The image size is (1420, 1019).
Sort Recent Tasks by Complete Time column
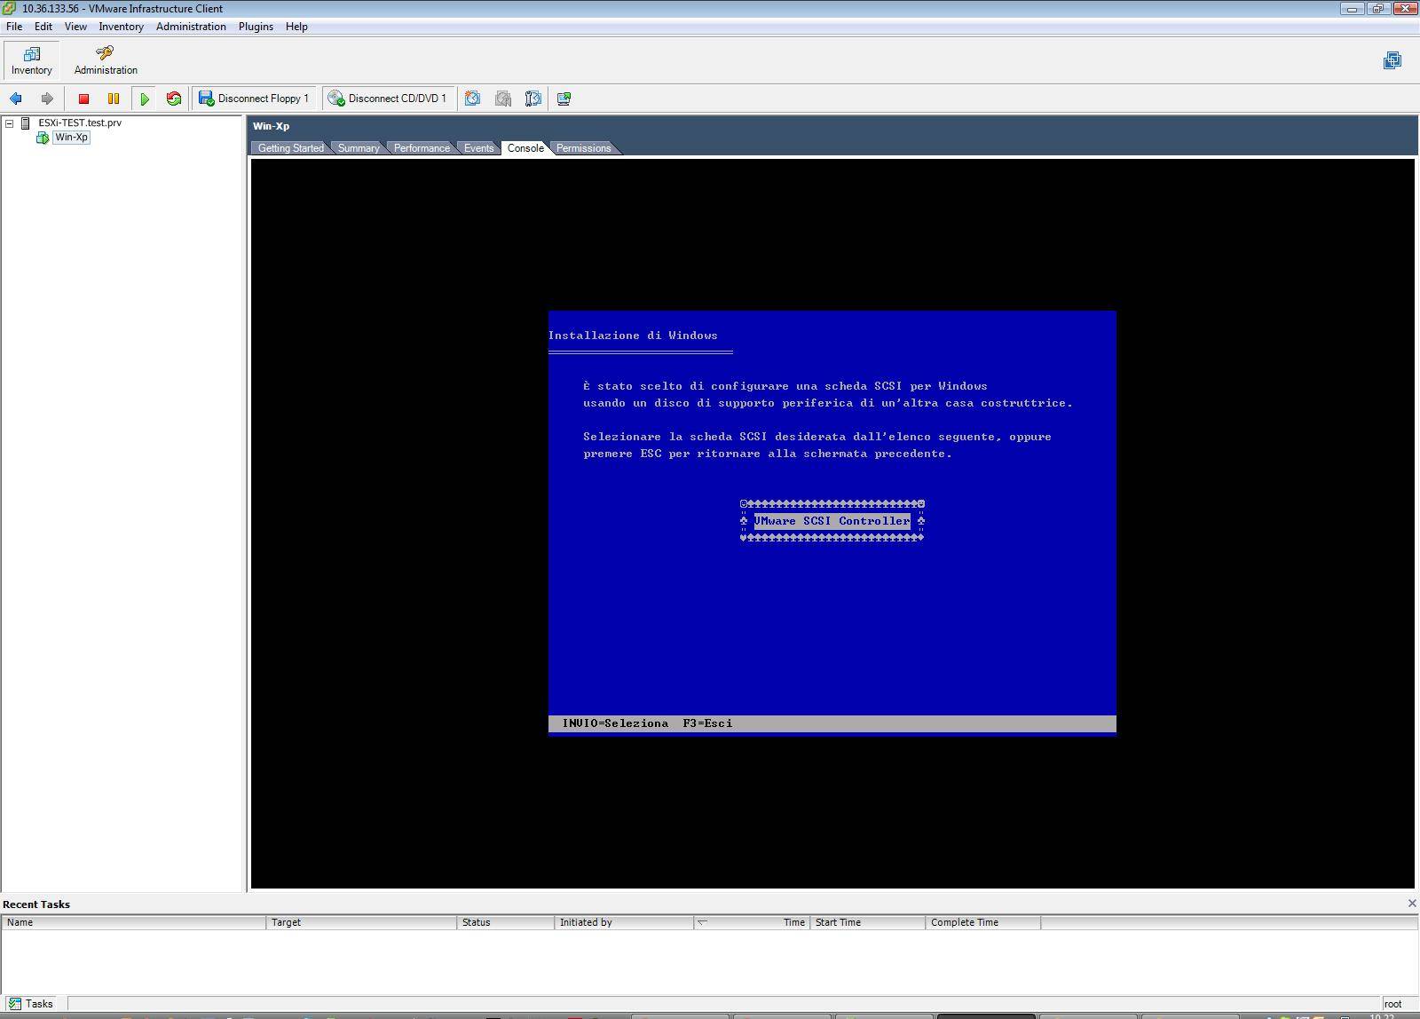tap(982, 922)
